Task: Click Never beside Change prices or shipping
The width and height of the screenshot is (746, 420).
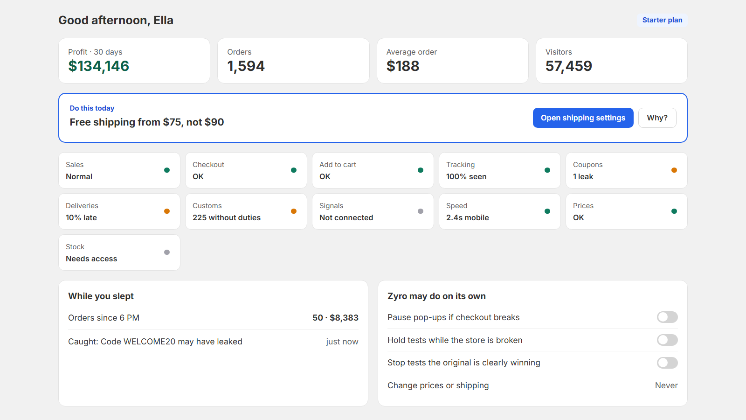Action: coord(666,385)
